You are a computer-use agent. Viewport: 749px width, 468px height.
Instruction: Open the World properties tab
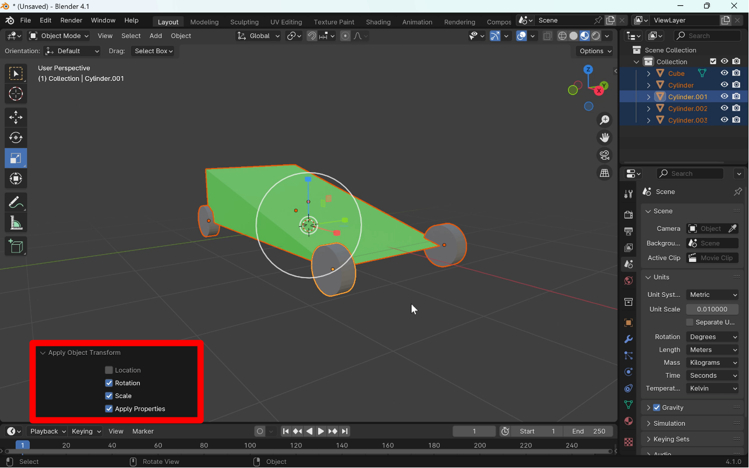pyautogui.click(x=629, y=281)
